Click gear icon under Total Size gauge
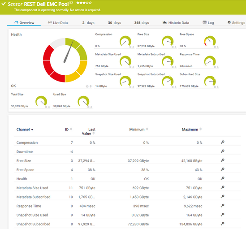The image size is (246, 229). (46, 107)
